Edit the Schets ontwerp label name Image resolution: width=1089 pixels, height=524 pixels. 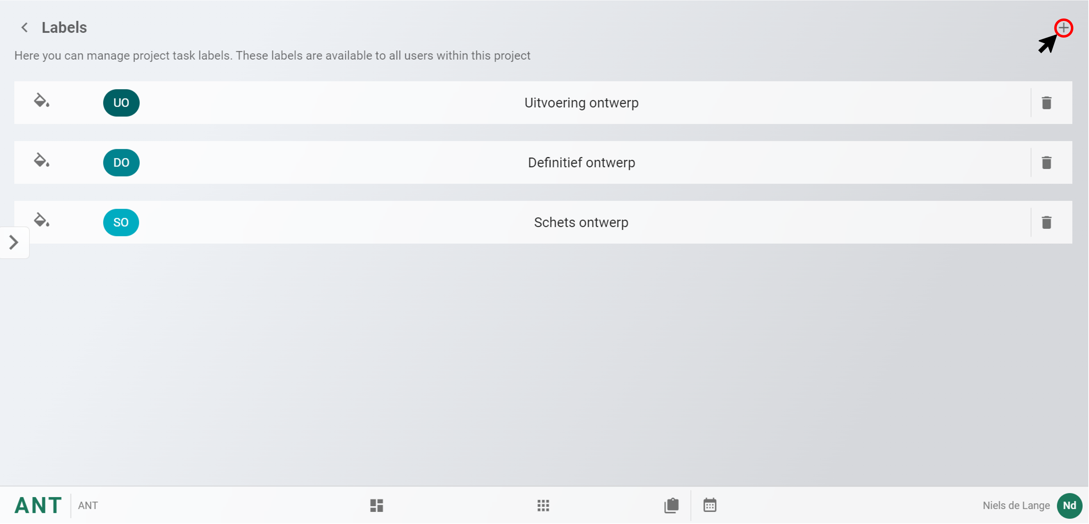coord(581,222)
